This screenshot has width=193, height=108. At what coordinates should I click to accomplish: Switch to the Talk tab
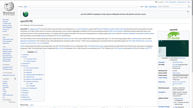[25, 7]
